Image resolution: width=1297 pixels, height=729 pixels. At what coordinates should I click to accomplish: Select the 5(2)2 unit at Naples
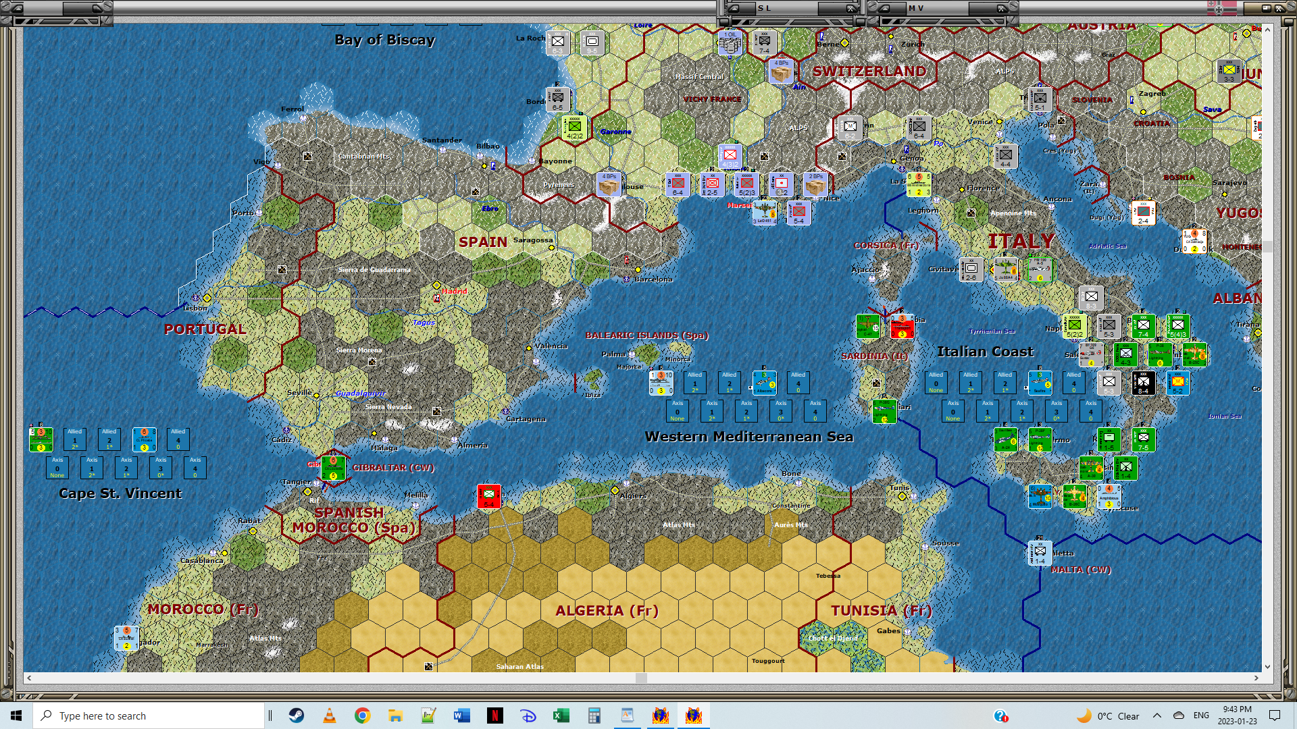coord(1074,326)
